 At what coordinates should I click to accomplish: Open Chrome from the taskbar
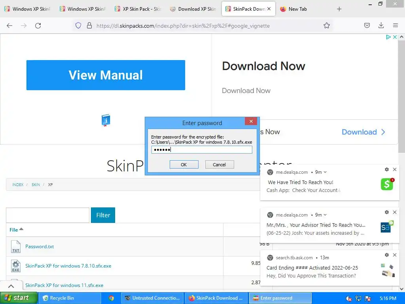[111, 298]
